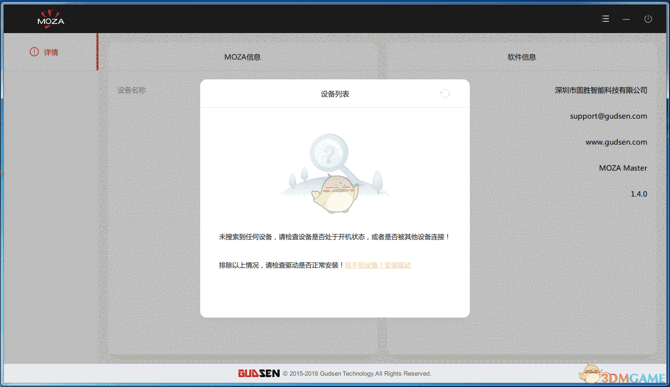Click the power icon to exit MOZA Master
The width and height of the screenshot is (670, 387).
[x=648, y=19]
